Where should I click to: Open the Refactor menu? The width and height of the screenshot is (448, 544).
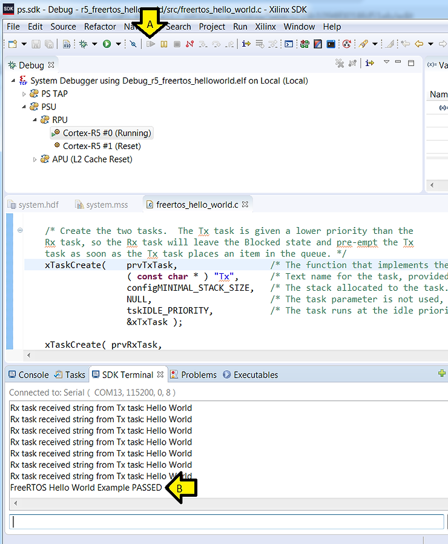[x=100, y=27]
